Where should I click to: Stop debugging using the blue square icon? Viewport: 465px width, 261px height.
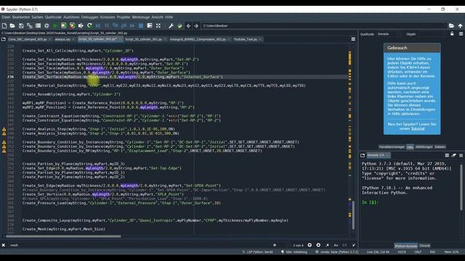click(x=141, y=26)
